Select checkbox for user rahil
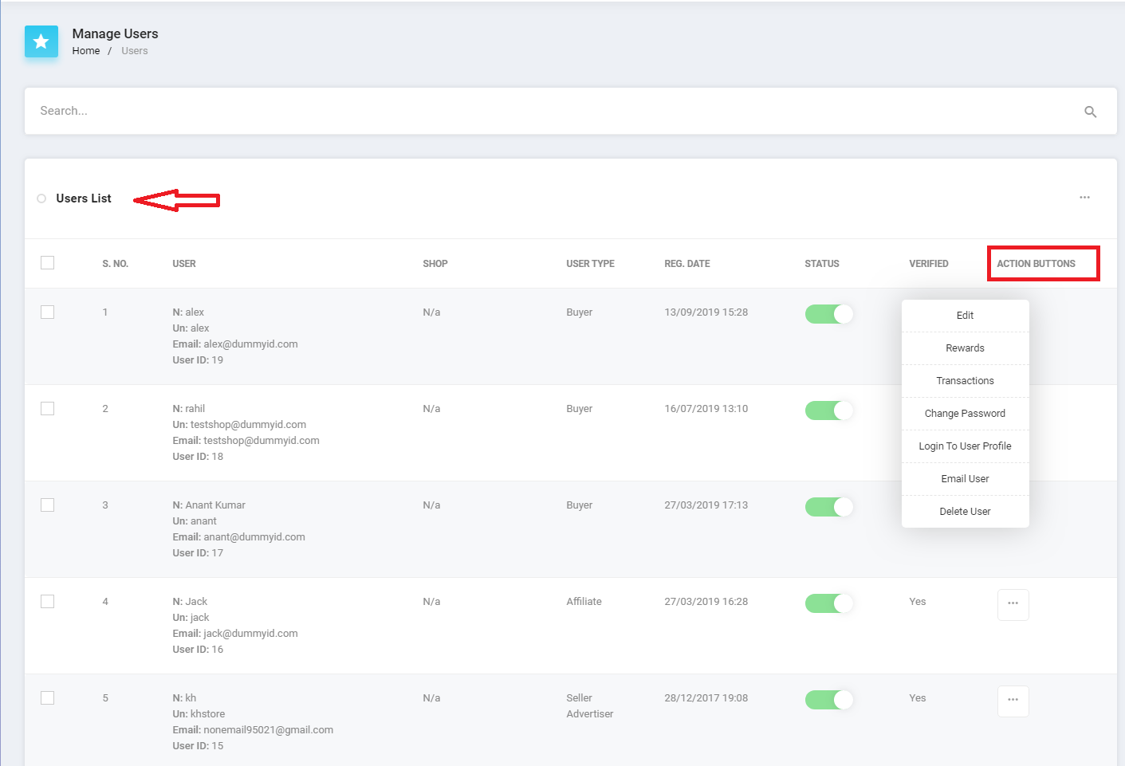 click(48, 409)
